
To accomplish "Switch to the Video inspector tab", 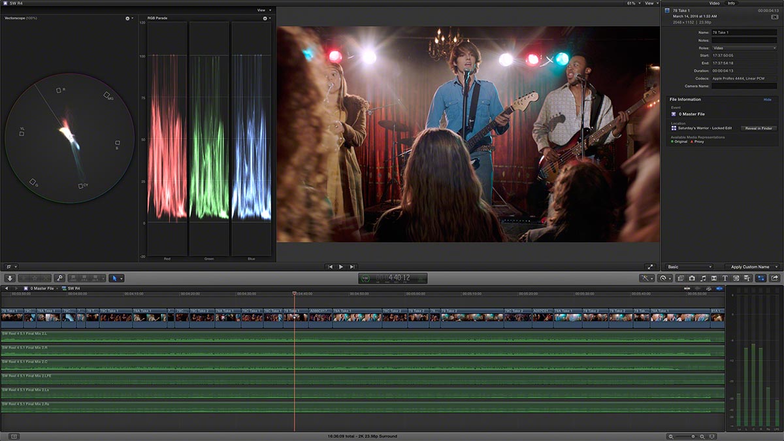I will click(x=715, y=3).
